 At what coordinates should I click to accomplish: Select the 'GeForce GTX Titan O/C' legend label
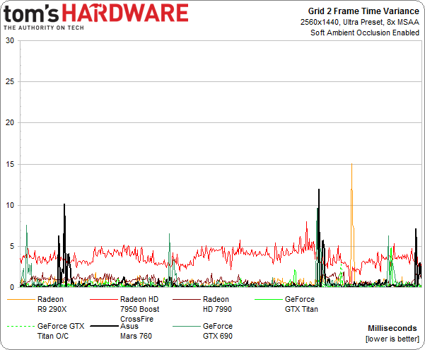pyautogui.click(x=61, y=331)
